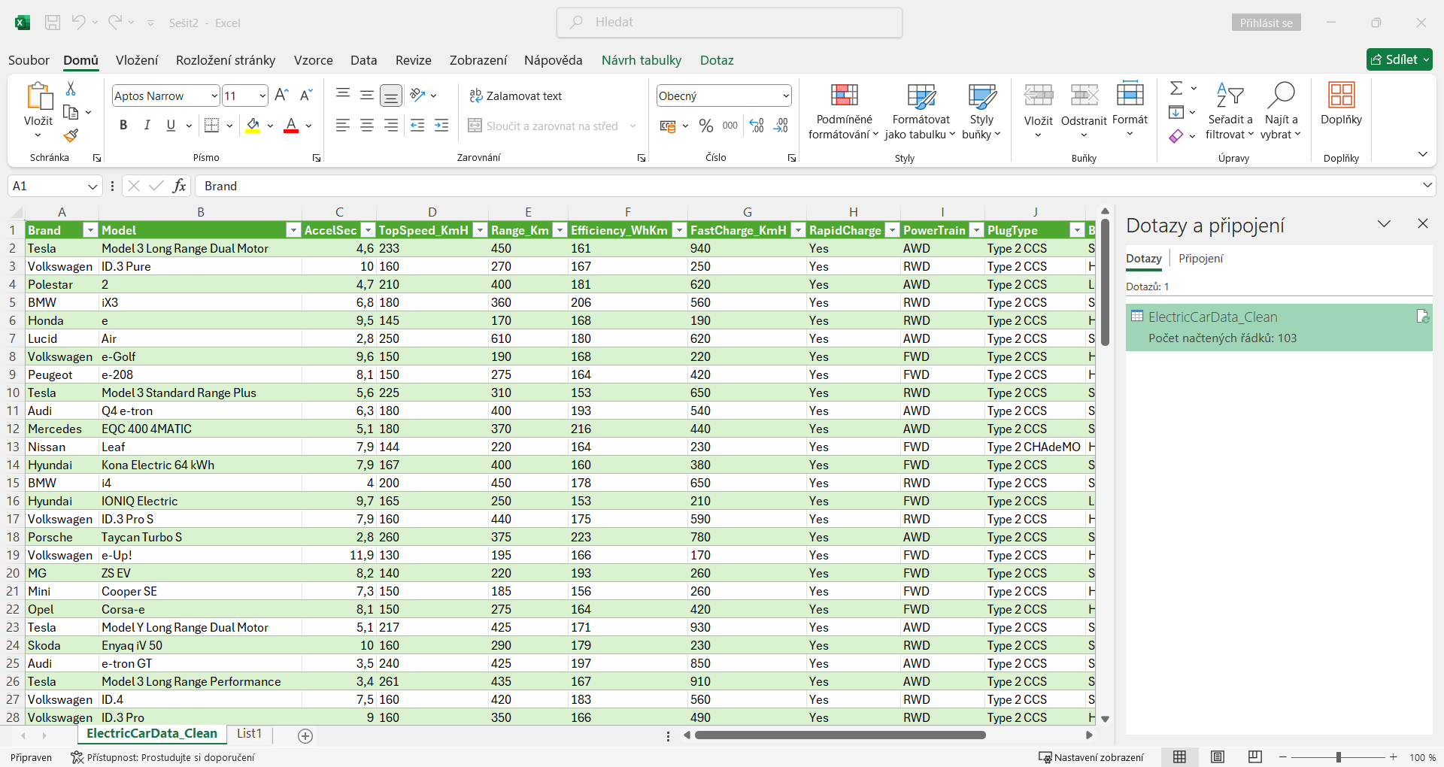Open Formátovat jako tabulku gallery

921,111
